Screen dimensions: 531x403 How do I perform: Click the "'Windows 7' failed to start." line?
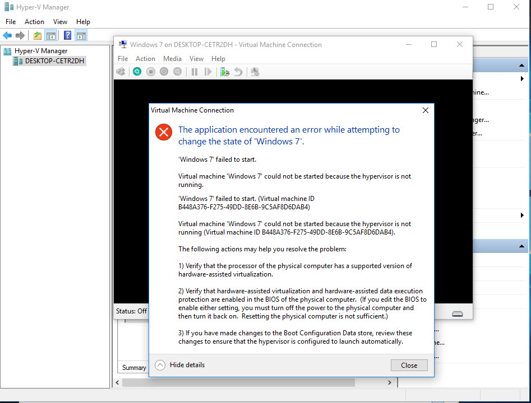point(218,160)
